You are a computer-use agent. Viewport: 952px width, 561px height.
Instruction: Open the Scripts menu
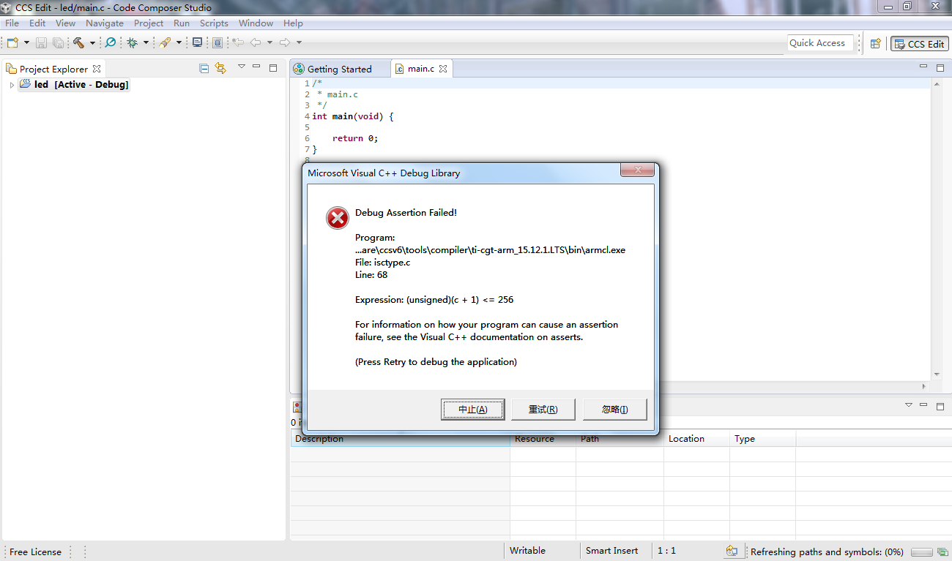(214, 23)
